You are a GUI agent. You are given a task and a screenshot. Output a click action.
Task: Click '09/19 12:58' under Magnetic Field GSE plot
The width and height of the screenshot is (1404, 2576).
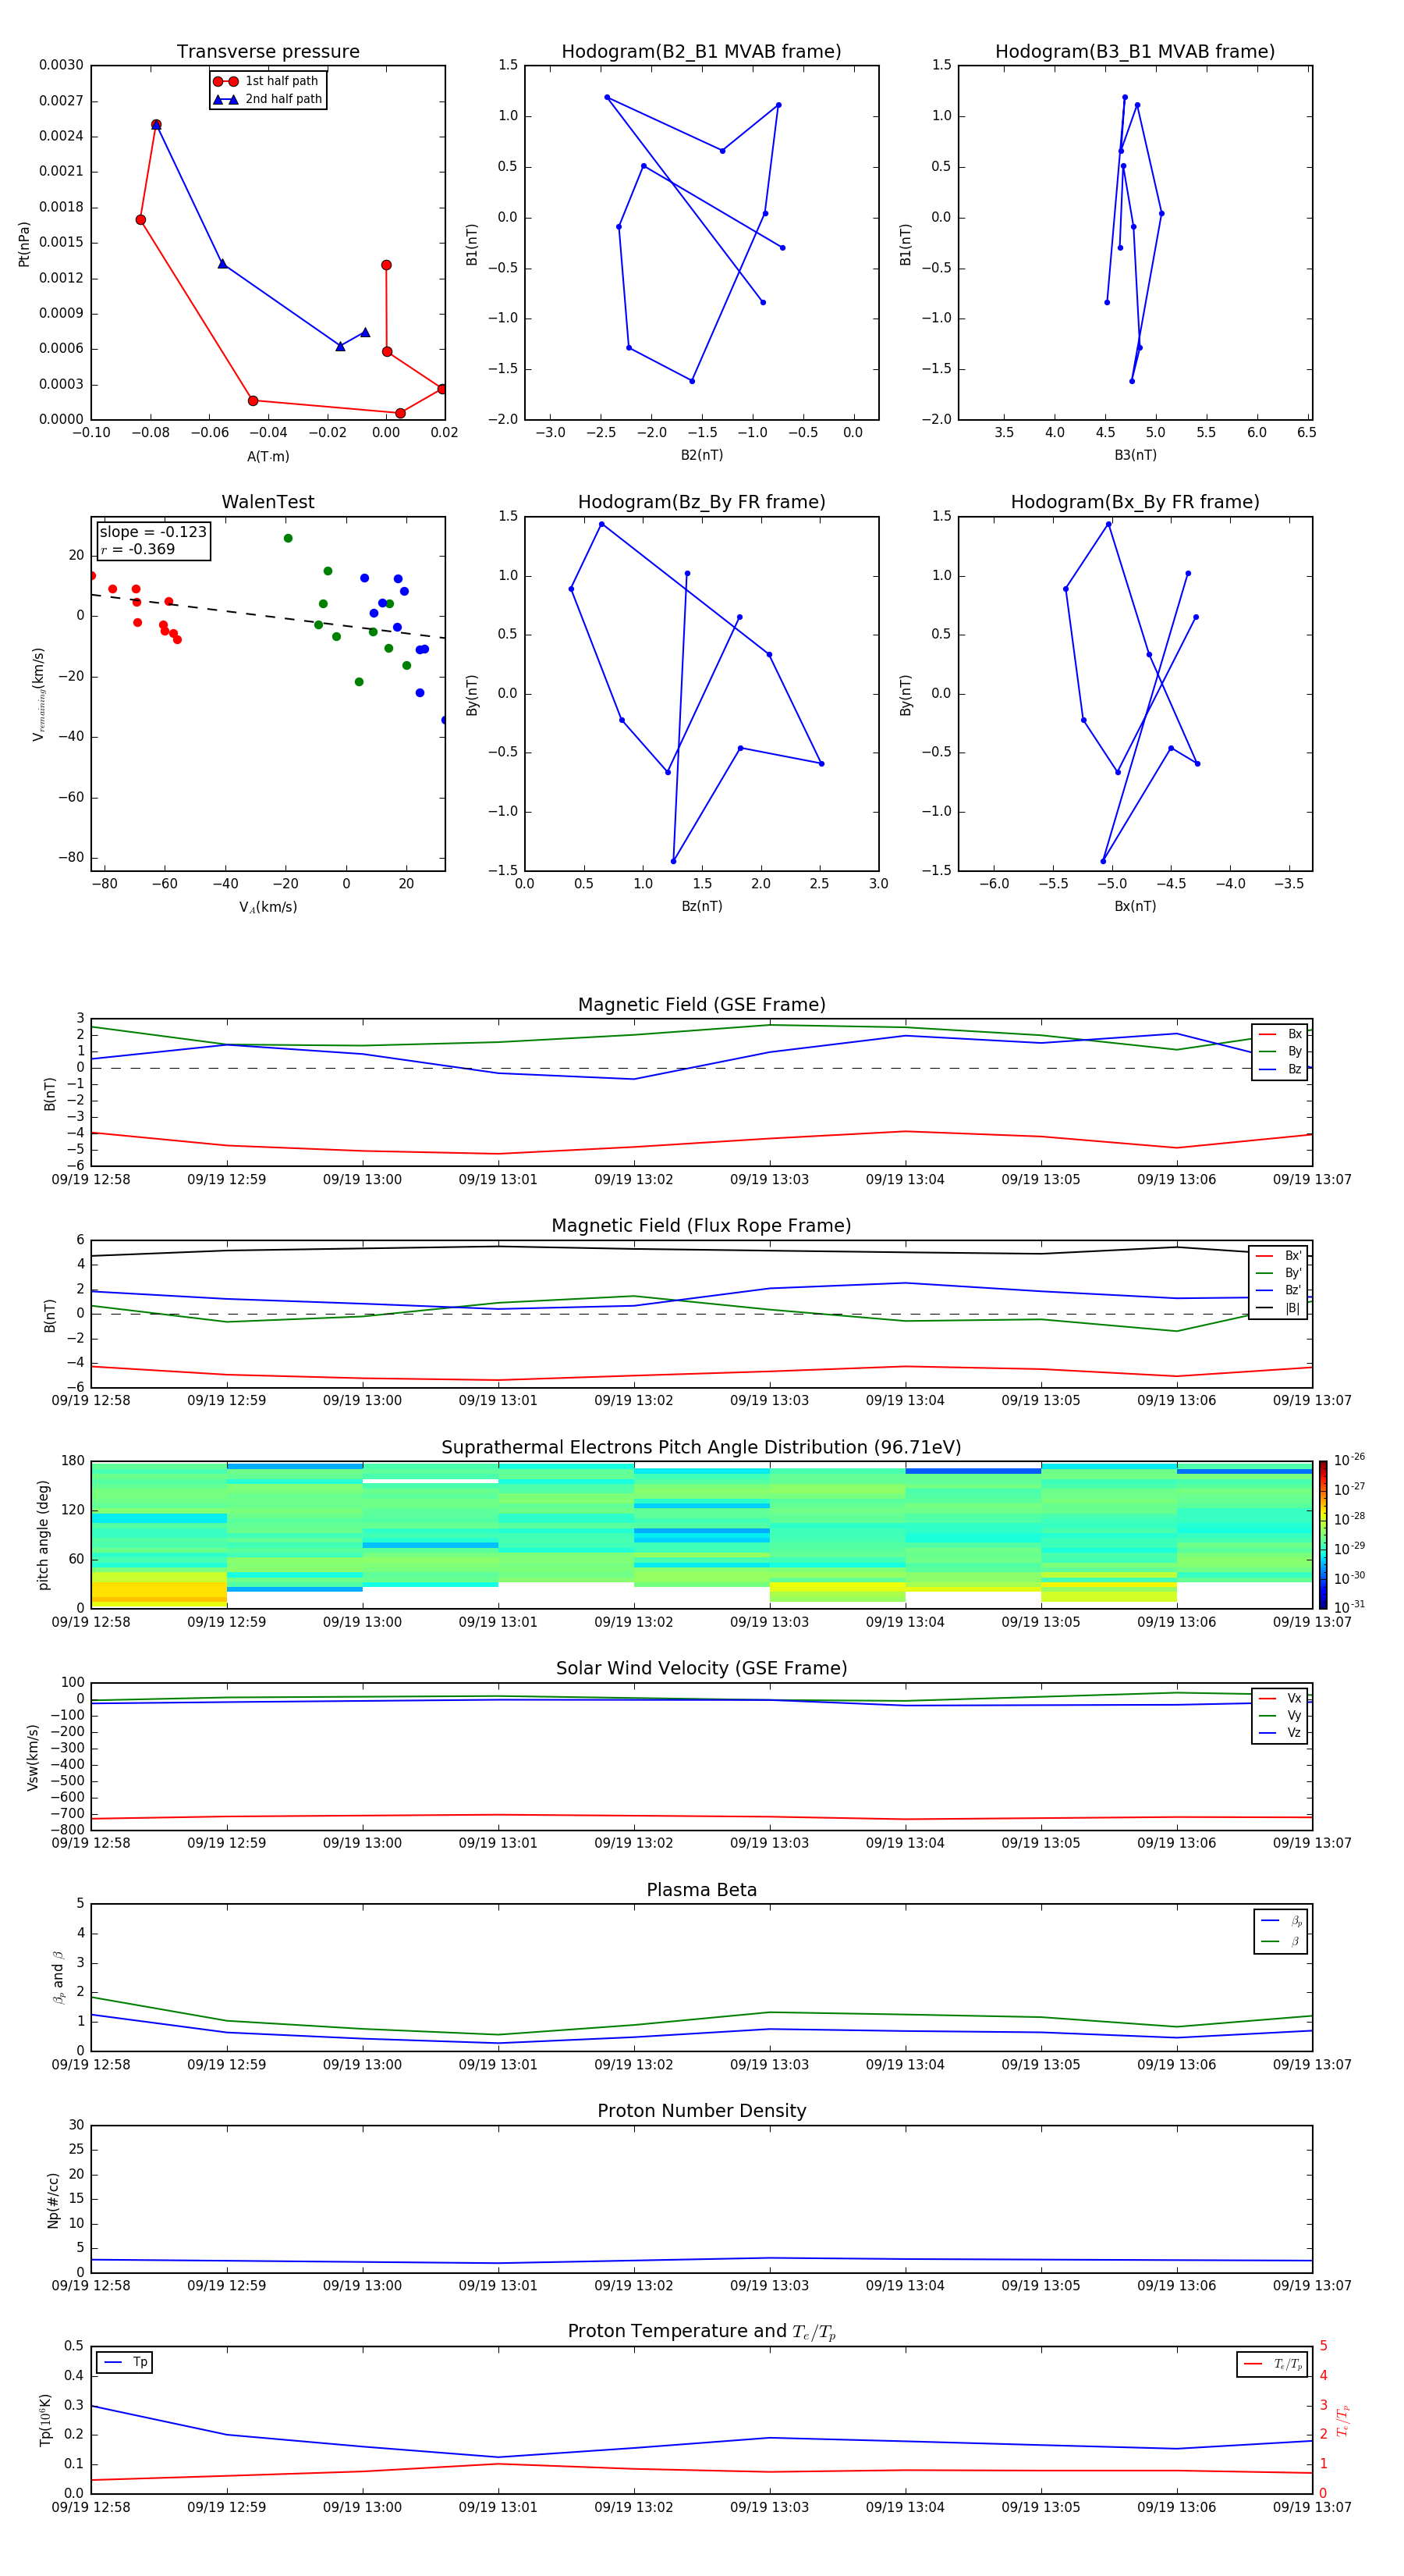91,1180
